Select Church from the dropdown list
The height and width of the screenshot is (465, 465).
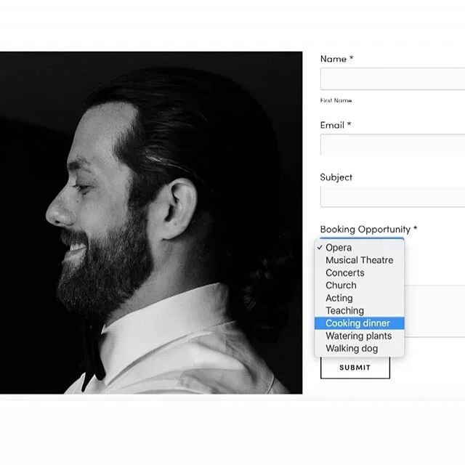click(359, 286)
